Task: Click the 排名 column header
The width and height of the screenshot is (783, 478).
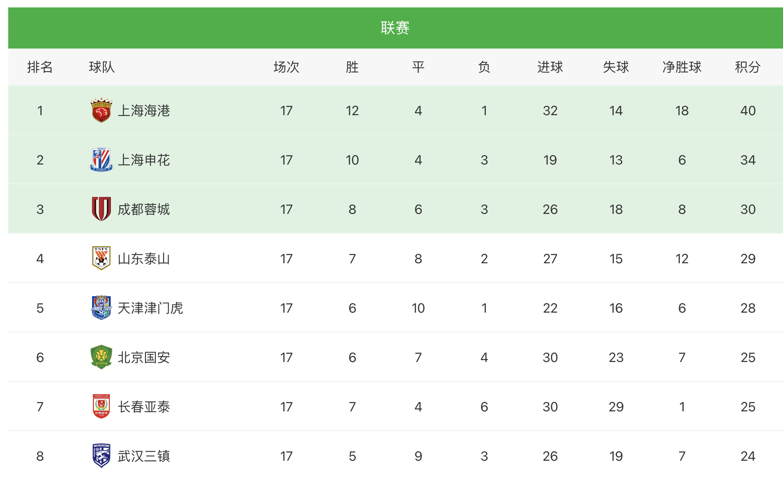Action: click(x=40, y=67)
